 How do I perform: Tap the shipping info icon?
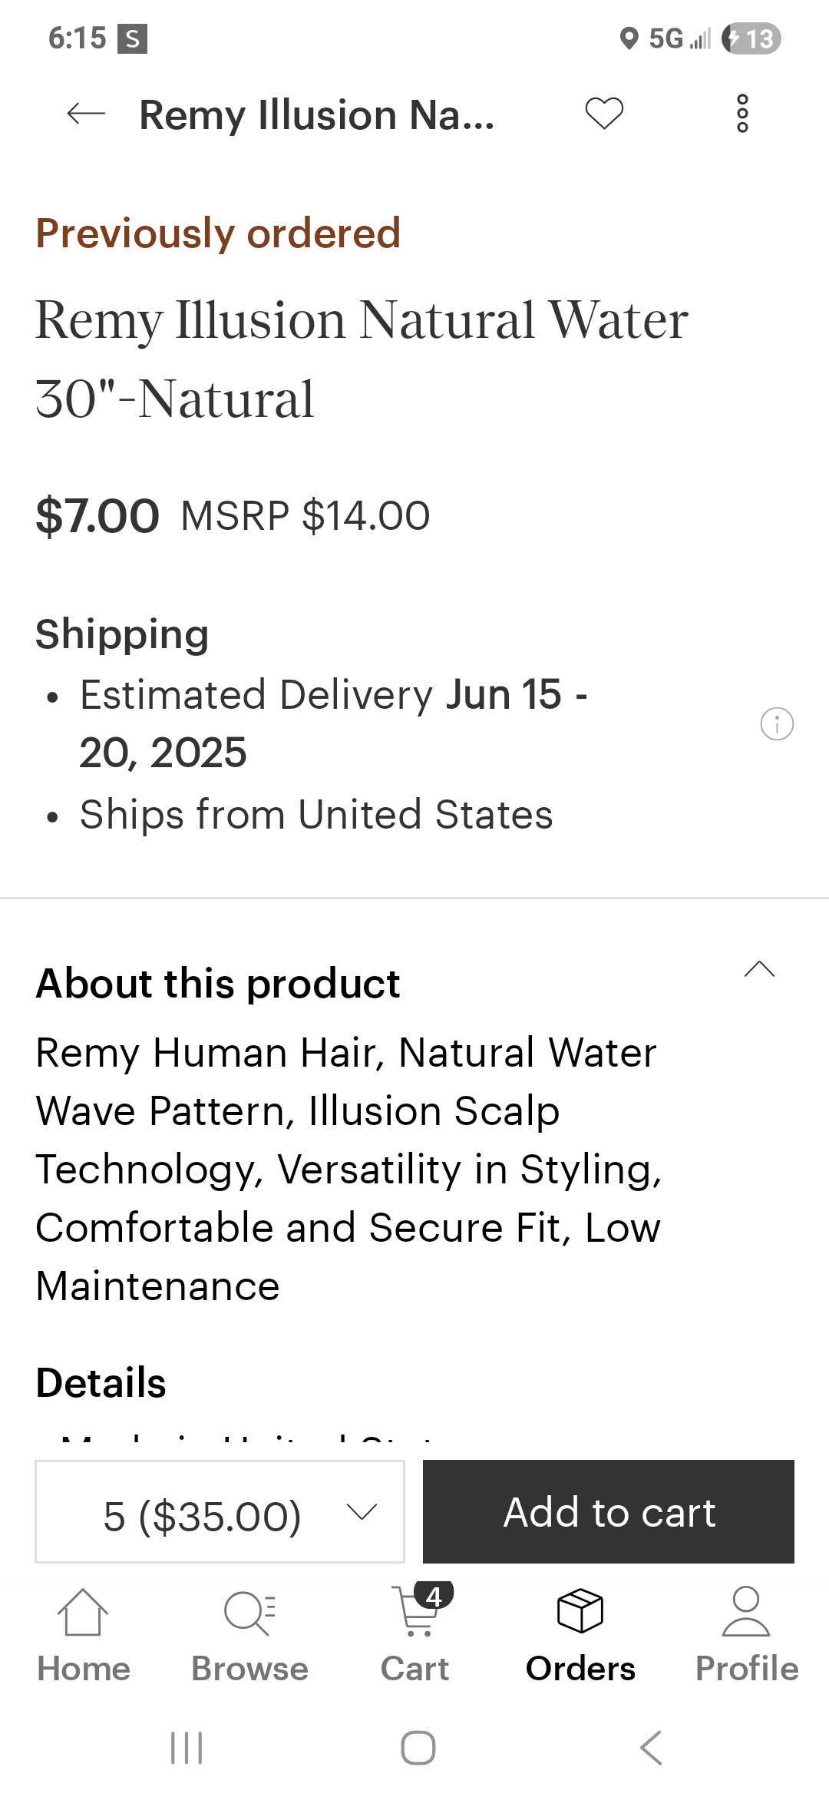776,723
